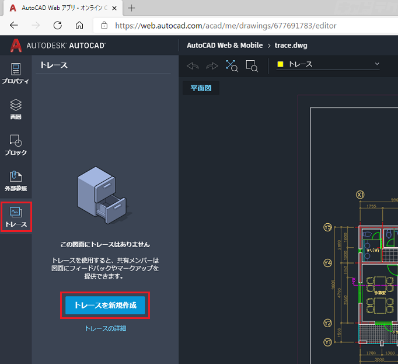Image resolution: width=398 pixels, height=364 pixels.
Task: Click the Y1 grid bubble in drawing
Action: [x=328, y=342]
